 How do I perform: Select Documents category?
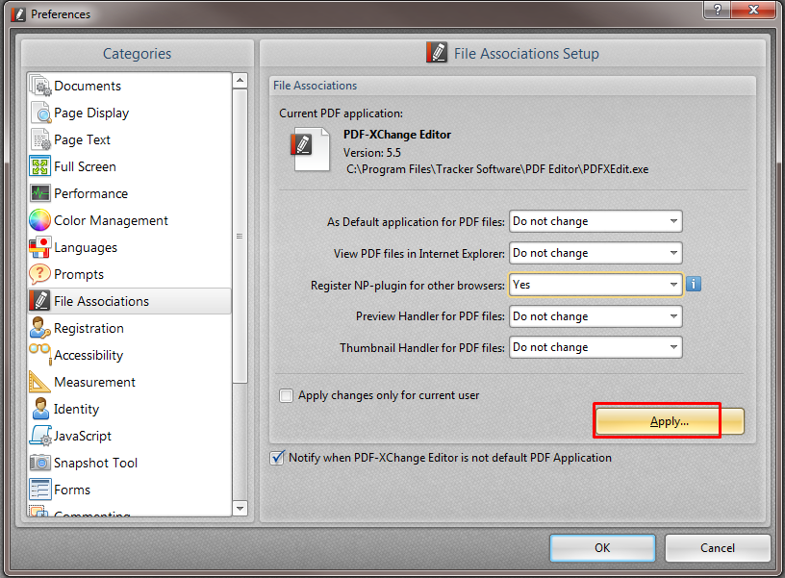[x=129, y=86]
